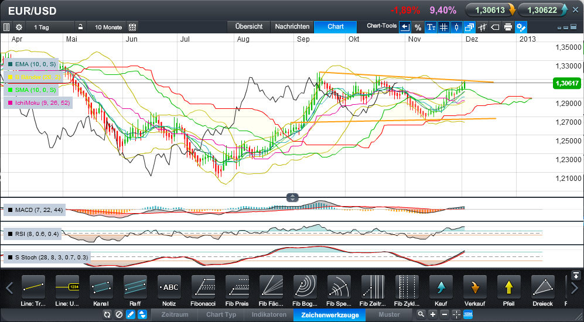584x322 pixels.
Task: Expand the panel divider handle
Action: click(x=292, y=198)
